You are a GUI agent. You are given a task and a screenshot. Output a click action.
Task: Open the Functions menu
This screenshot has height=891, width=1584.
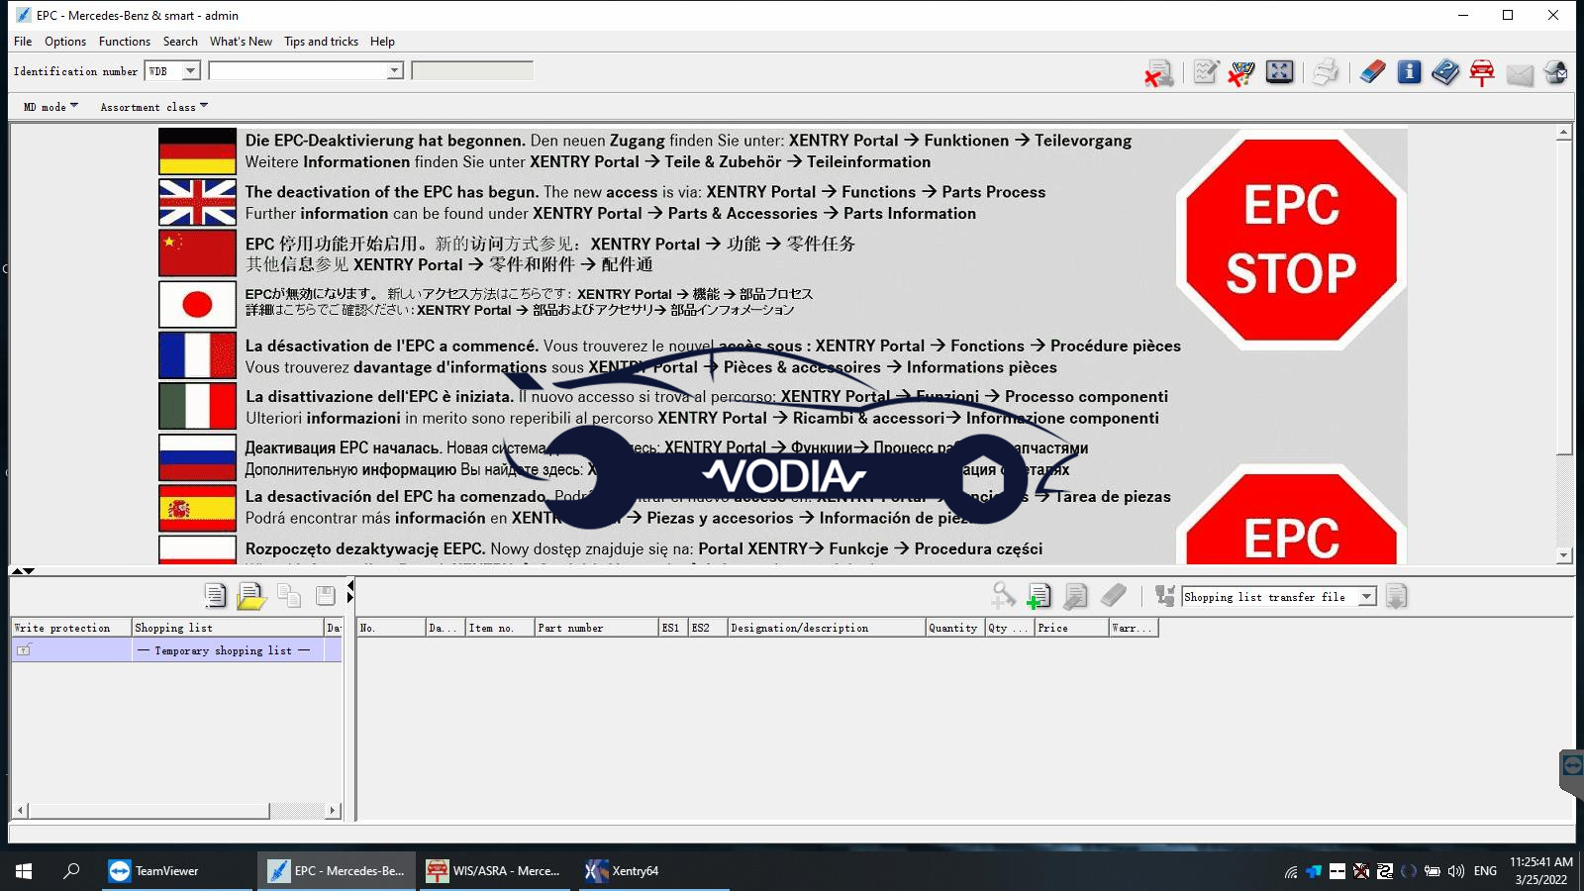[125, 42]
